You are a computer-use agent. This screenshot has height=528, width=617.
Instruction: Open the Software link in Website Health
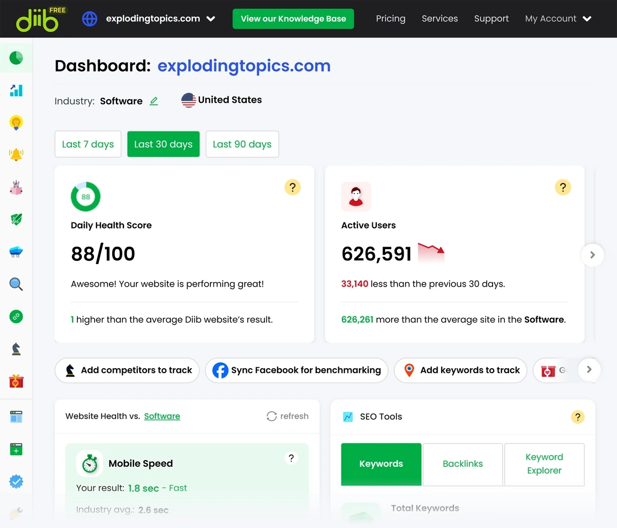tap(162, 416)
